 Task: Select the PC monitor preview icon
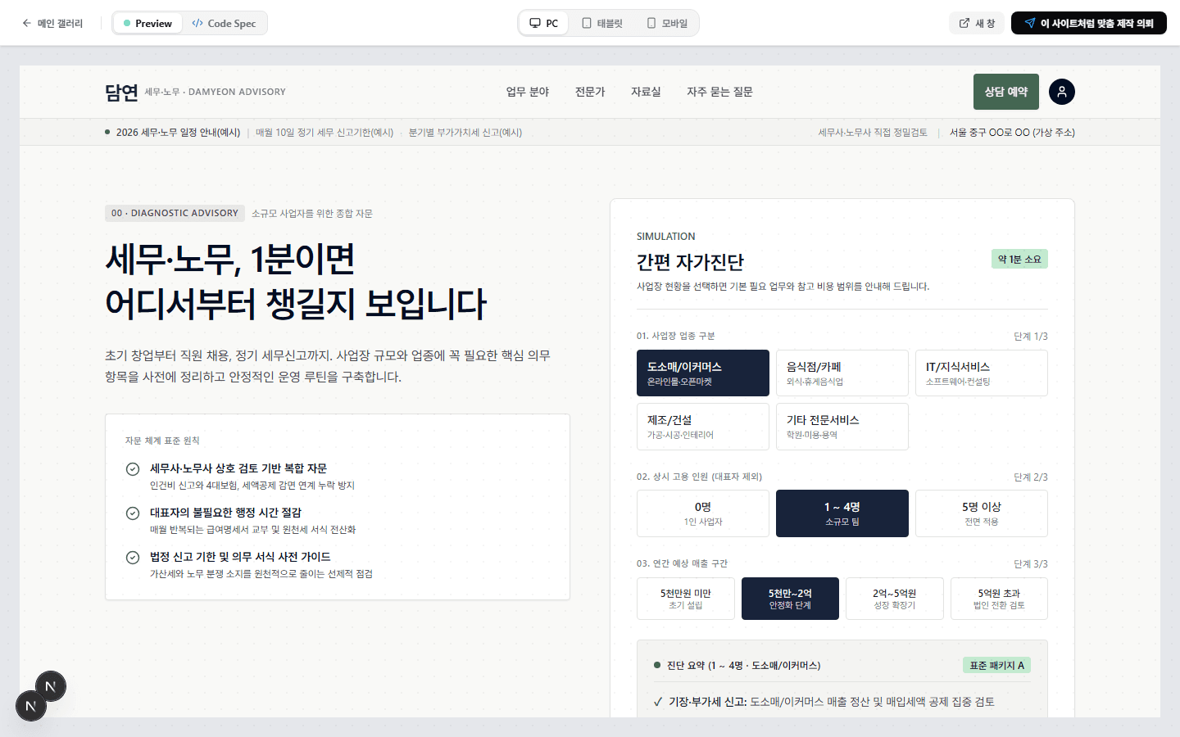tap(535, 23)
